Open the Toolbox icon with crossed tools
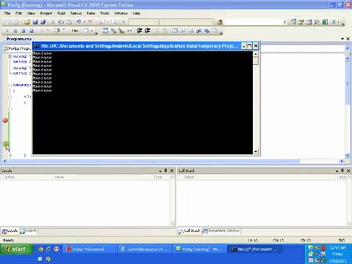This screenshot has height=264, width=352. (x=317, y=22)
